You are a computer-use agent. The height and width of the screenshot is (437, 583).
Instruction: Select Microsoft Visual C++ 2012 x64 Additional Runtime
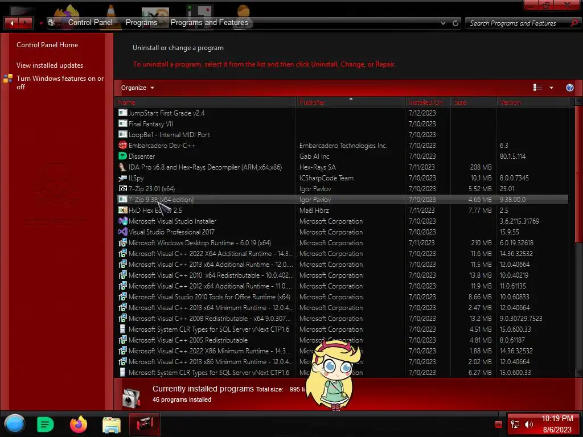pos(342,286)
